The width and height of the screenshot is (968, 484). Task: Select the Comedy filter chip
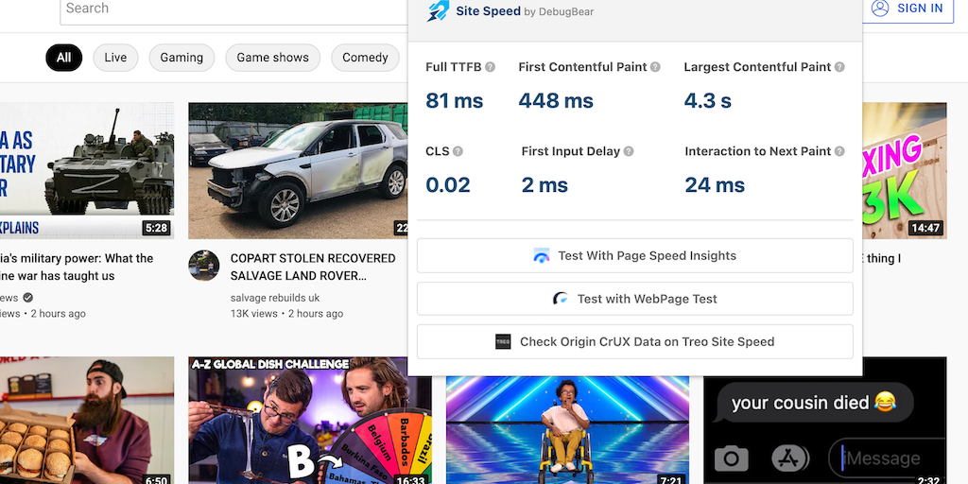[366, 58]
